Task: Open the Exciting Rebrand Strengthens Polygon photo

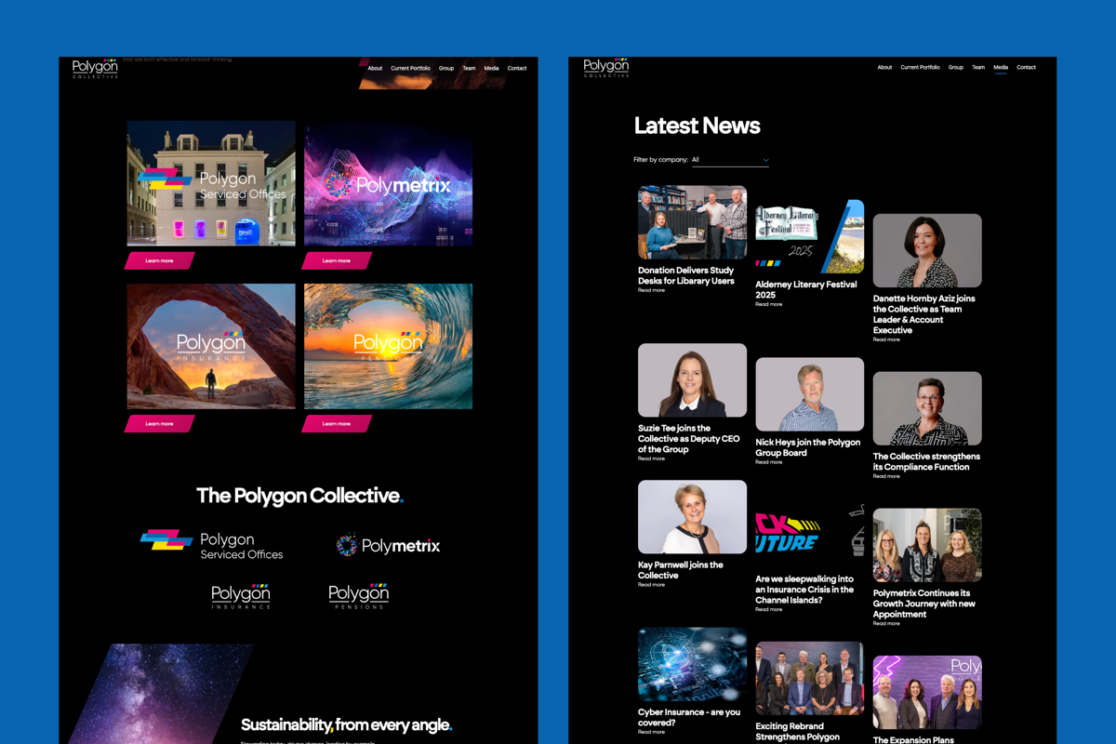Action: pos(809,677)
